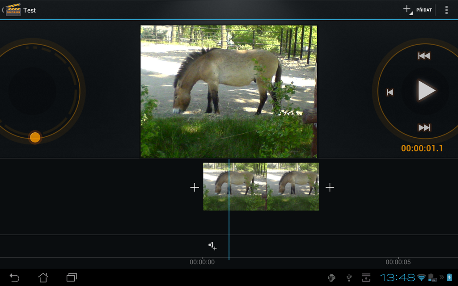Open the PŘIDAT dropdown arrow

pyautogui.click(x=411, y=13)
